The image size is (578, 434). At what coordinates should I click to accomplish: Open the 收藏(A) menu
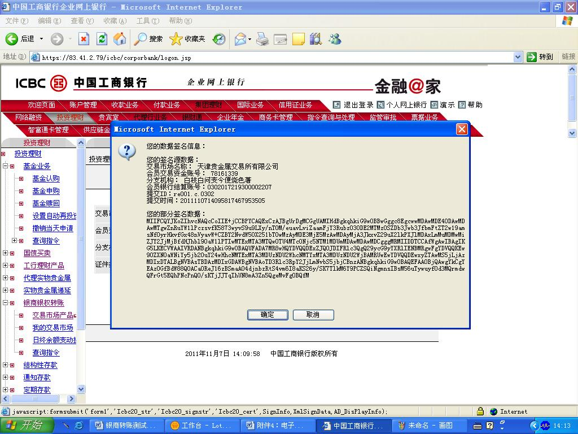115,21
